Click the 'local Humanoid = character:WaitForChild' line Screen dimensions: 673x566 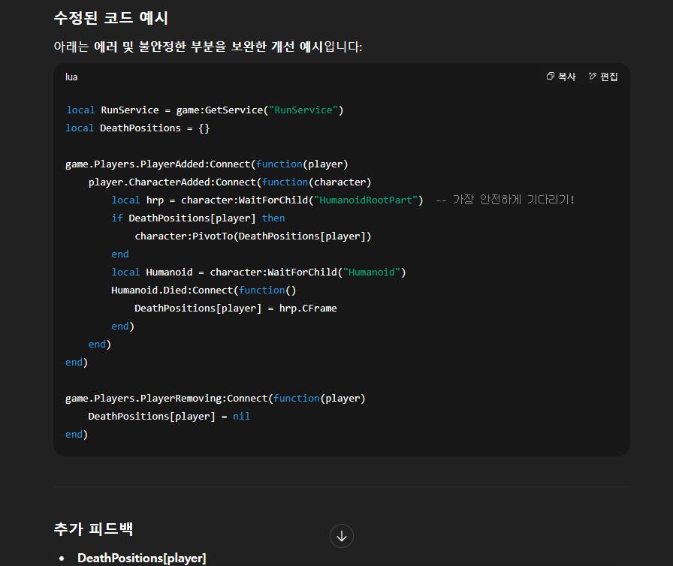coord(259,272)
